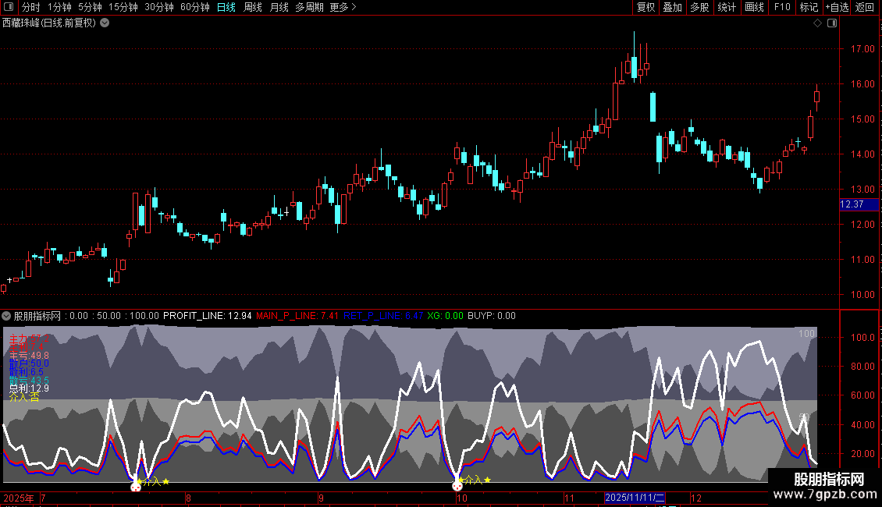Click the diamond icon at chart top-right
The height and width of the screenshot is (507, 882).
[818, 23]
